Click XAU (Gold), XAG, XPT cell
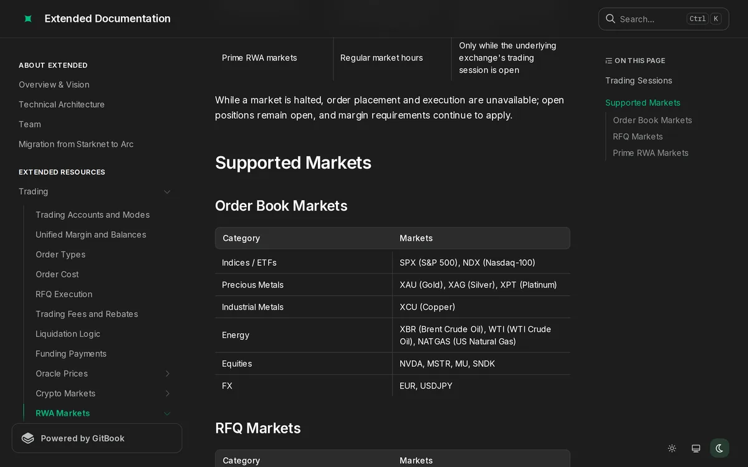Viewport: 748px width, 467px height. point(481,285)
